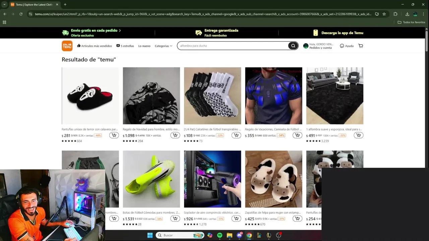Close the Temu browser tab
This screenshot has width=429, height=241.
click(x=57, y=4)
